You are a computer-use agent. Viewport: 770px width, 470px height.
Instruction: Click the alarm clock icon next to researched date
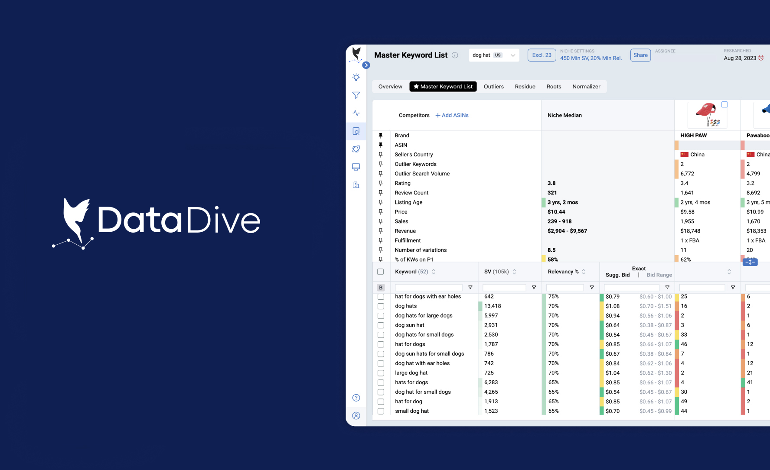(x=761, y=58)
